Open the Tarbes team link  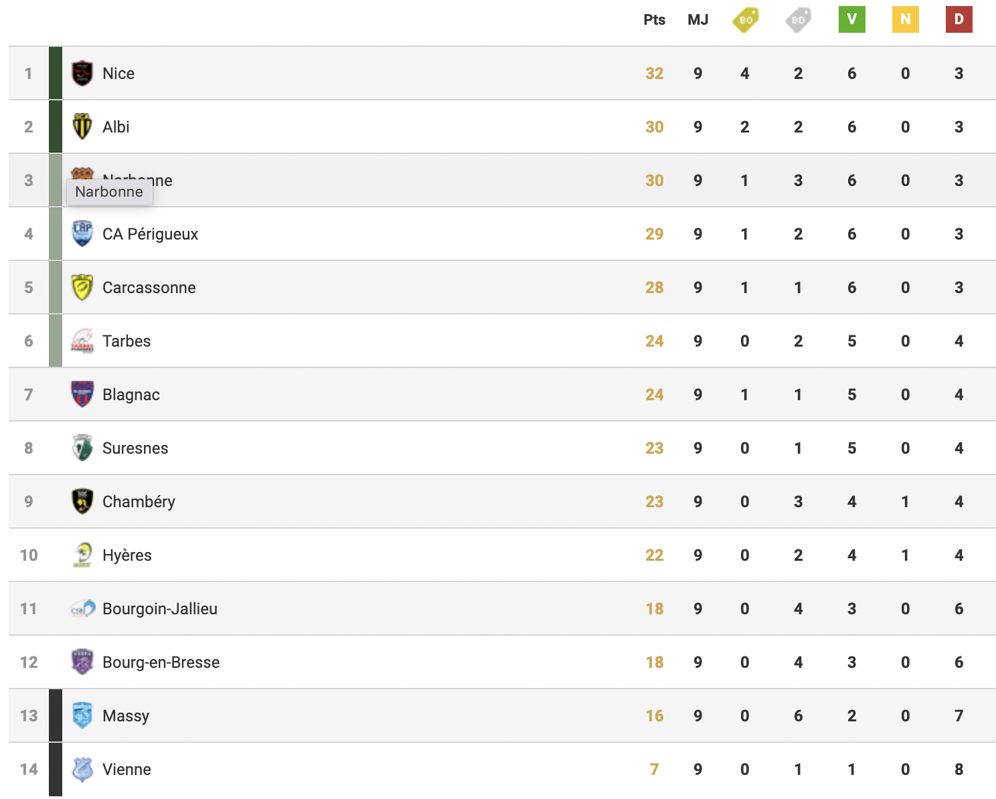pos(127,341)
